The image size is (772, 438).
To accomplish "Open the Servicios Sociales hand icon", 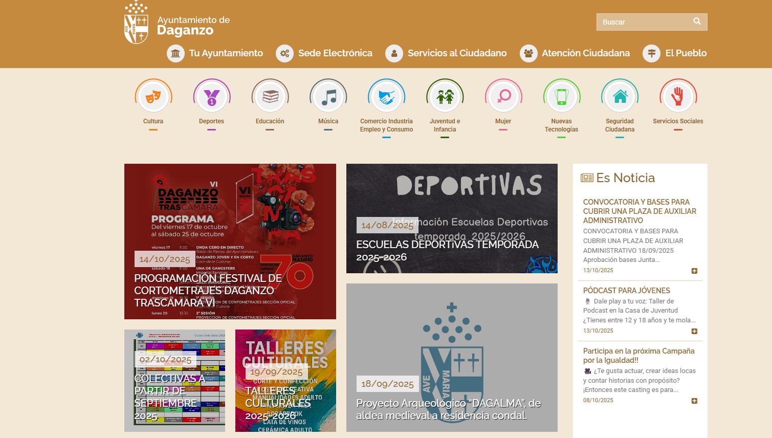I will [678, 97].
